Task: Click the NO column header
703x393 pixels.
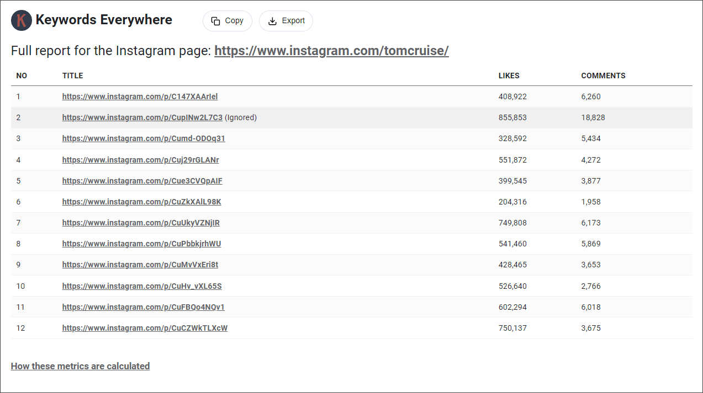Action: pos(22,76)
